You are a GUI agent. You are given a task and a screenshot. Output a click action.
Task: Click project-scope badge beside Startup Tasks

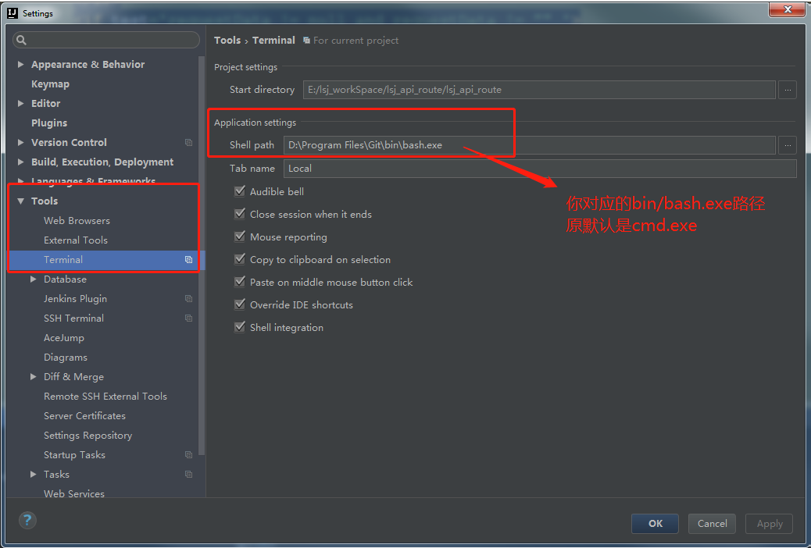(188, 454)
